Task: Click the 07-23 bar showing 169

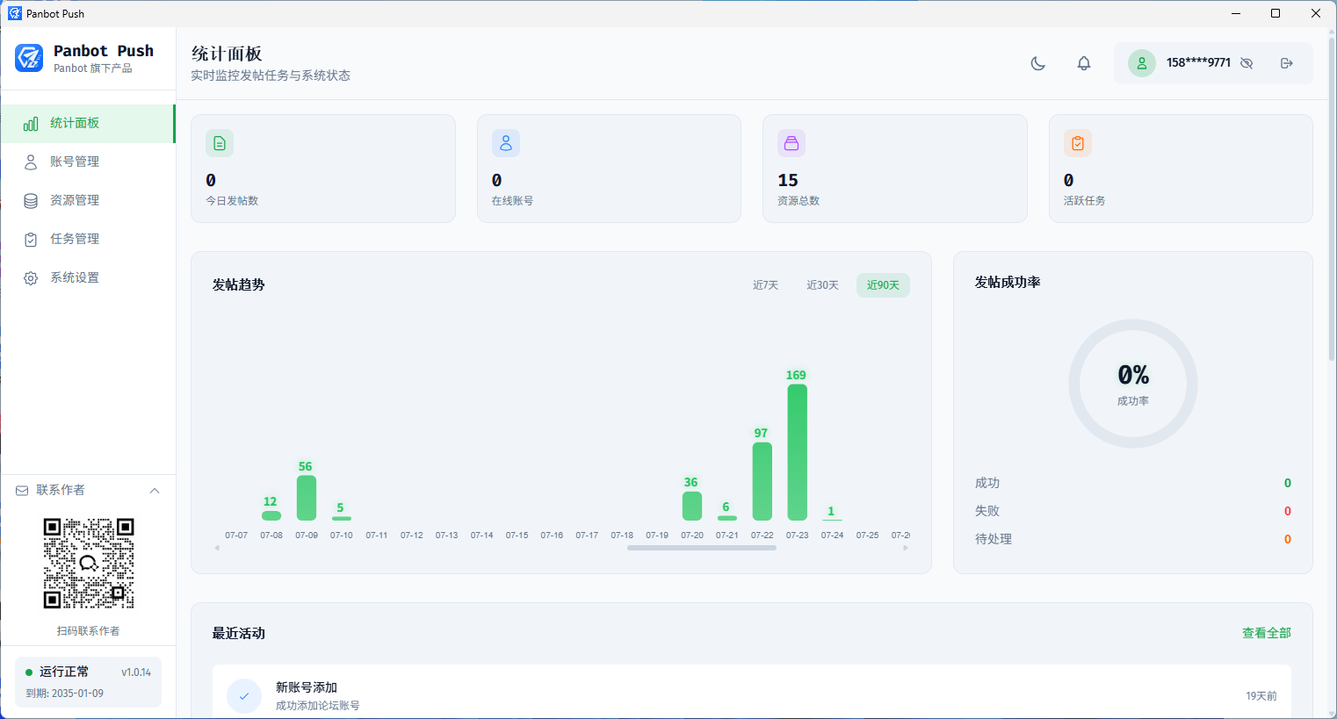Action: [797, 452]
